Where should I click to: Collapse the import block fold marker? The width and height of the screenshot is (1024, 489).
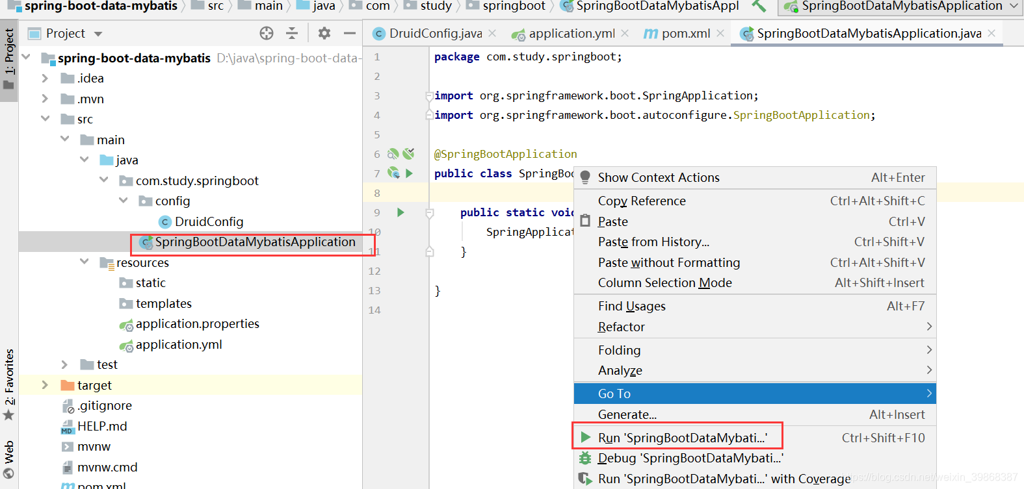pyautogui.click(x=429, y=96)
